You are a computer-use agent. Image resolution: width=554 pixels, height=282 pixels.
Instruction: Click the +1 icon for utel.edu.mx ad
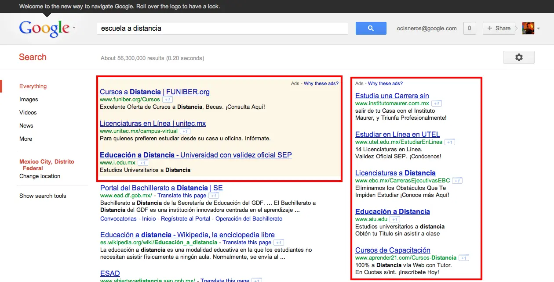coord(450,142)
